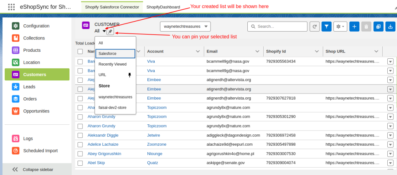The width and height of the screenshot is (397, 175).
Task: Toggle the select-all header checkbox
Action: (80, 51)
